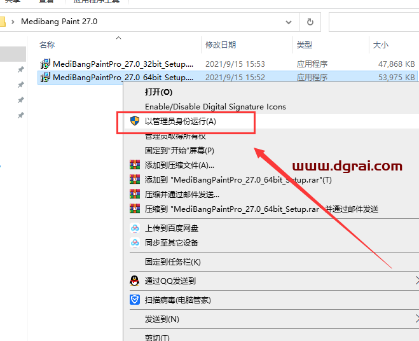The width and height of the screenshot is (419, 341).
Task: Select 压缩到 "MediBangPaintPro_27.0_64bit_Setup.rar" 并通过邮件发送
Action: click(261, 209)
